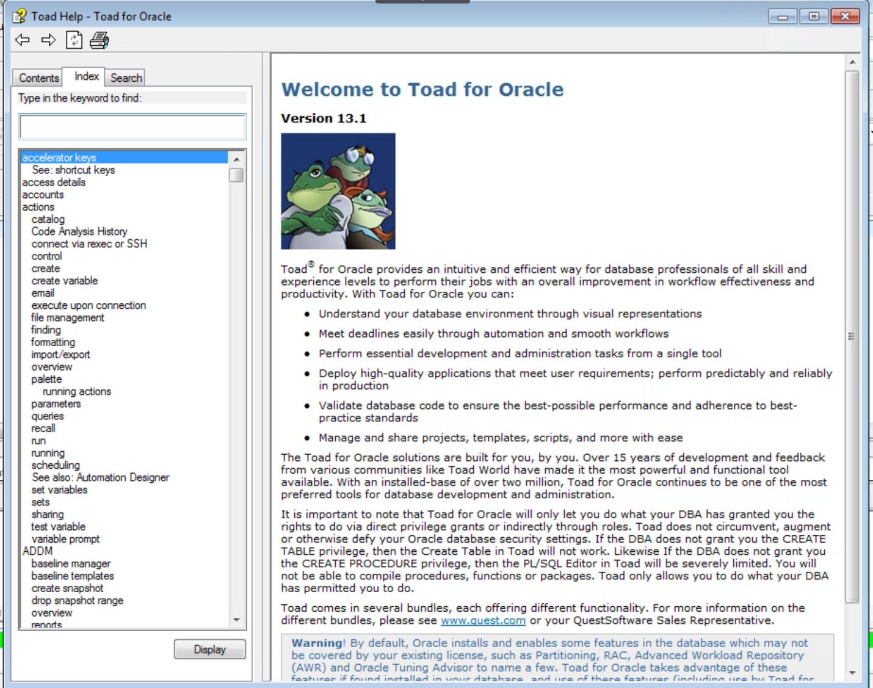Image resolution: width=873 pixels, height=688 pixels.
Task: Select 'scheduling' index entry
Action: tap(56, 465)
